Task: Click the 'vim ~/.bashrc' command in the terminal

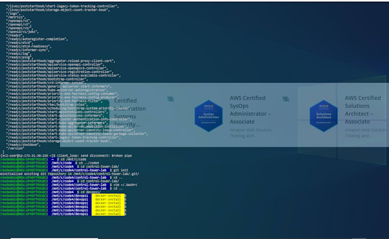Action: 125,185
